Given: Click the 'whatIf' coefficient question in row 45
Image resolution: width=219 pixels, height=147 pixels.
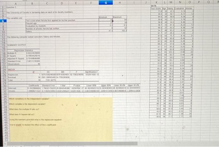Looking at the screenshot, I should coord(33,125).
